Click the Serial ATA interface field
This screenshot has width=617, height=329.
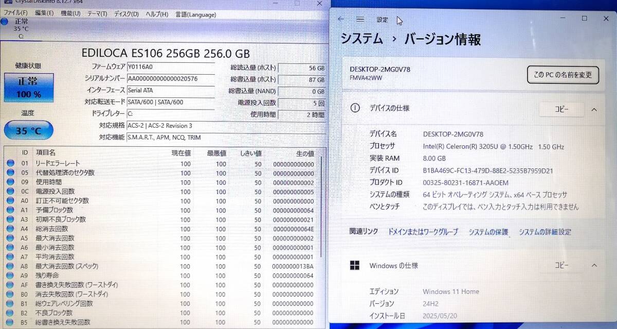click(170, 90)
